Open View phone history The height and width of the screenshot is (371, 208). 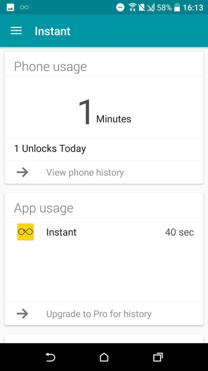pos(85,172)
